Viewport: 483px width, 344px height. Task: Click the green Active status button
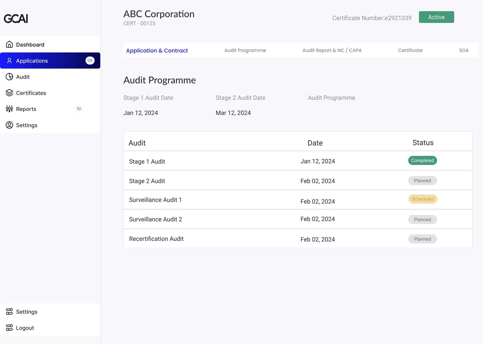point(436,17)
